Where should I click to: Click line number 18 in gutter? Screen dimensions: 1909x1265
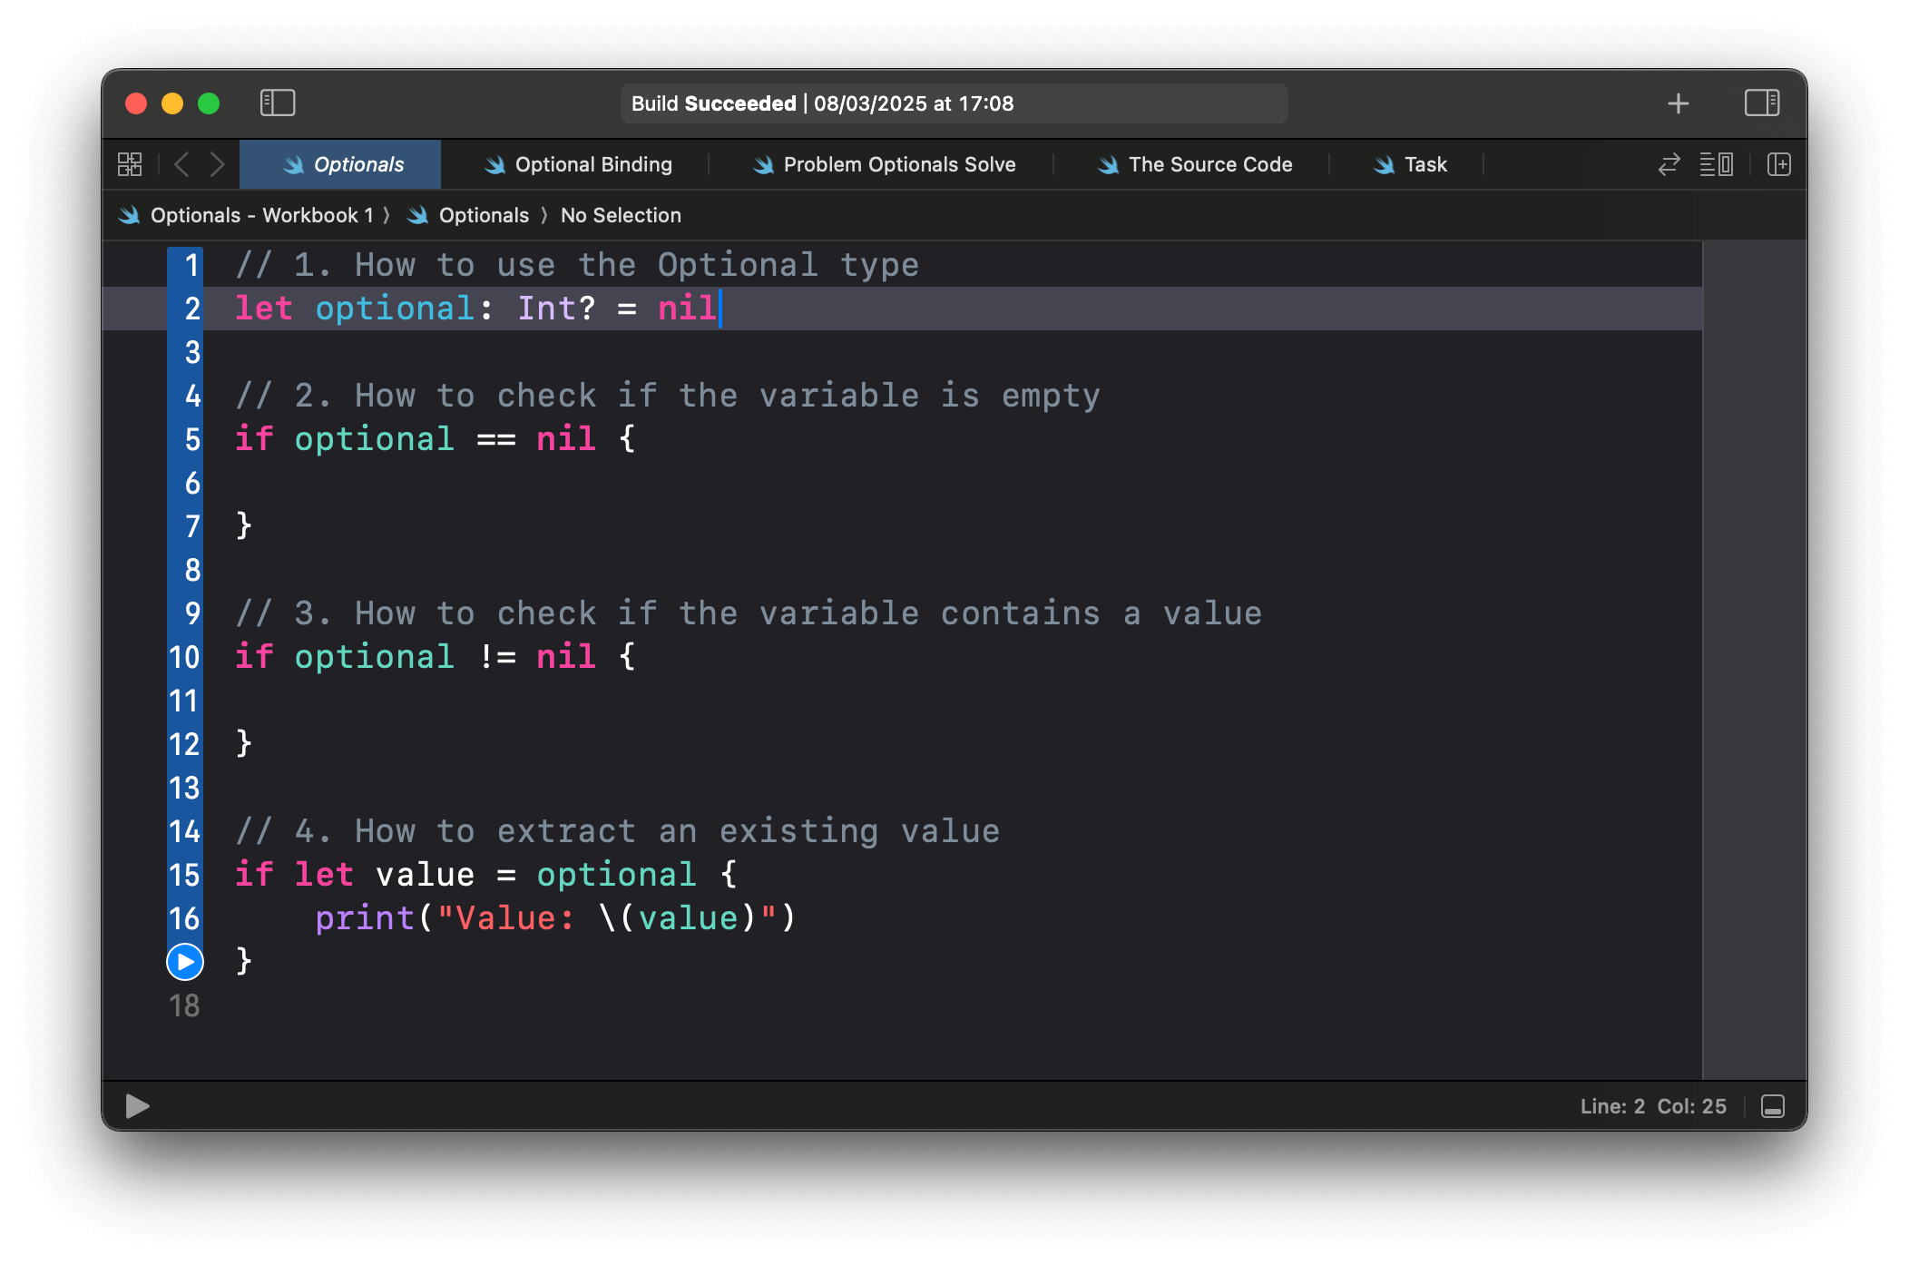pos(184,1005)
